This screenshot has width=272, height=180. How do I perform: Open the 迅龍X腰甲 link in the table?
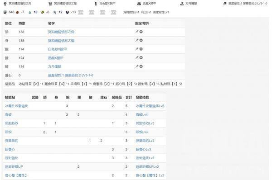pos(55,58)
